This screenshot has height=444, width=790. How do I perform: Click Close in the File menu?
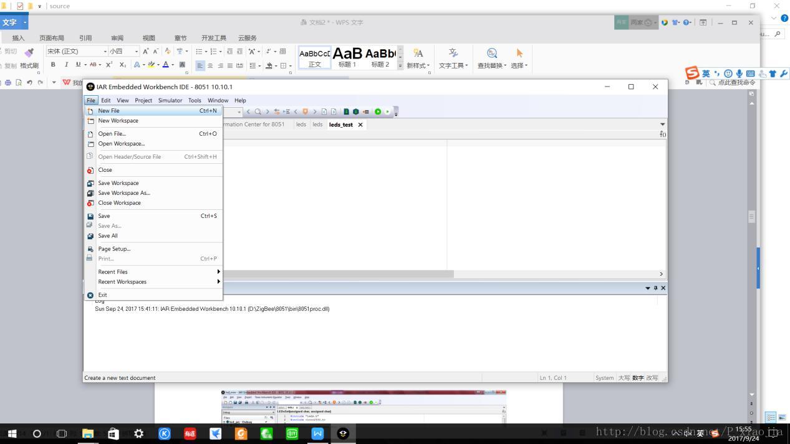(x=153, y=170)
